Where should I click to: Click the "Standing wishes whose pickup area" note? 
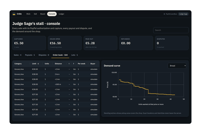(143, 113)
